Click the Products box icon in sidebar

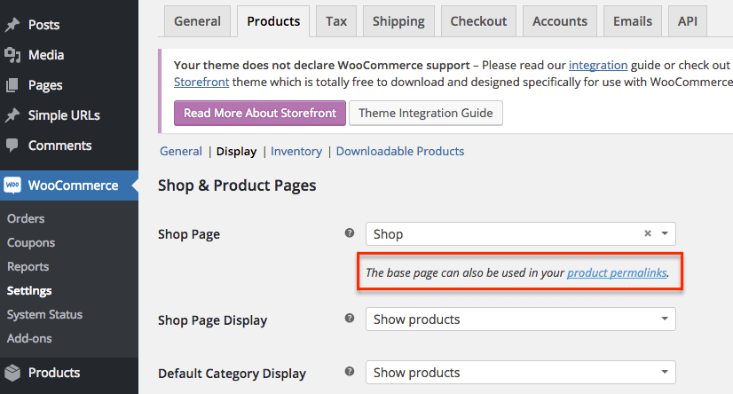[12, 373]
